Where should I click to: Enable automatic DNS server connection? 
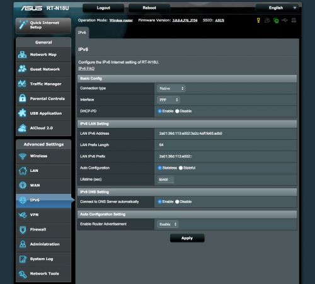tap(159, 202)
